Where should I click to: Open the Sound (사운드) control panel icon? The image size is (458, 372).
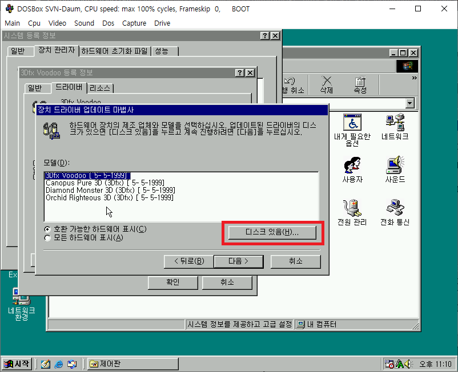tap(395, 169)
